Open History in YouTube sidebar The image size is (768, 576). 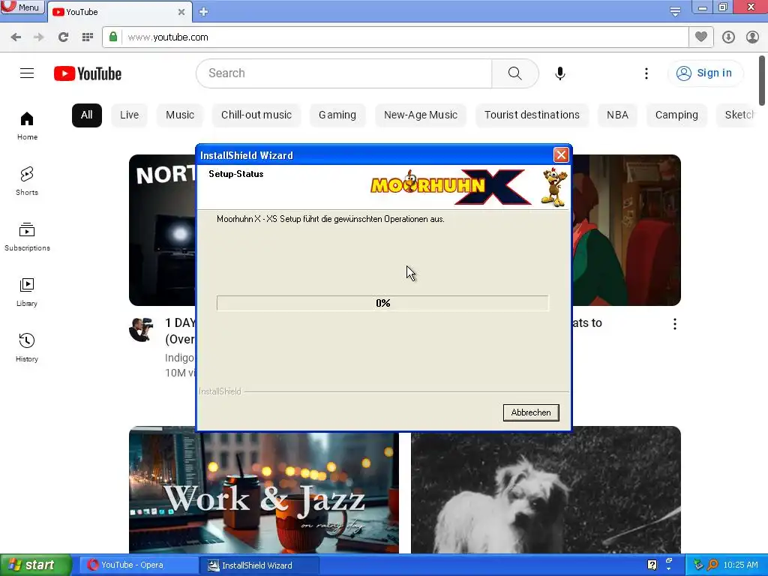[x=27, y=348]
